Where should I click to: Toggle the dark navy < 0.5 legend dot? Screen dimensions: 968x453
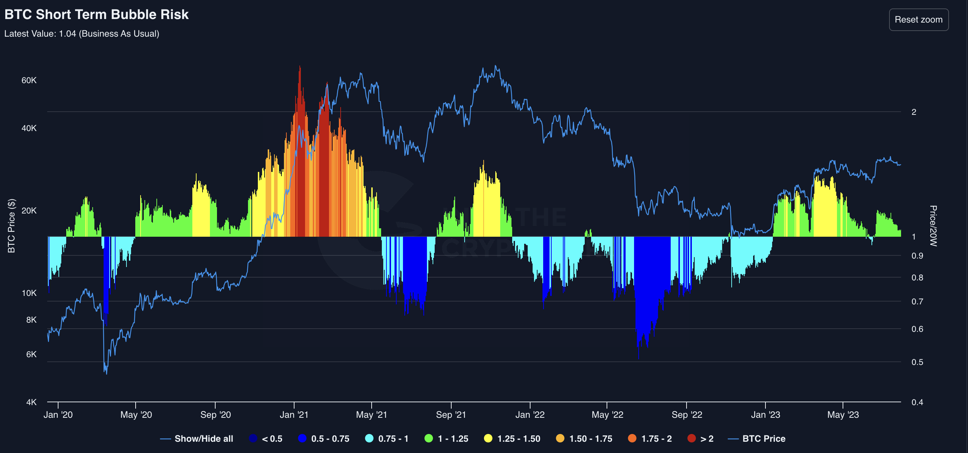click(253, 438)
